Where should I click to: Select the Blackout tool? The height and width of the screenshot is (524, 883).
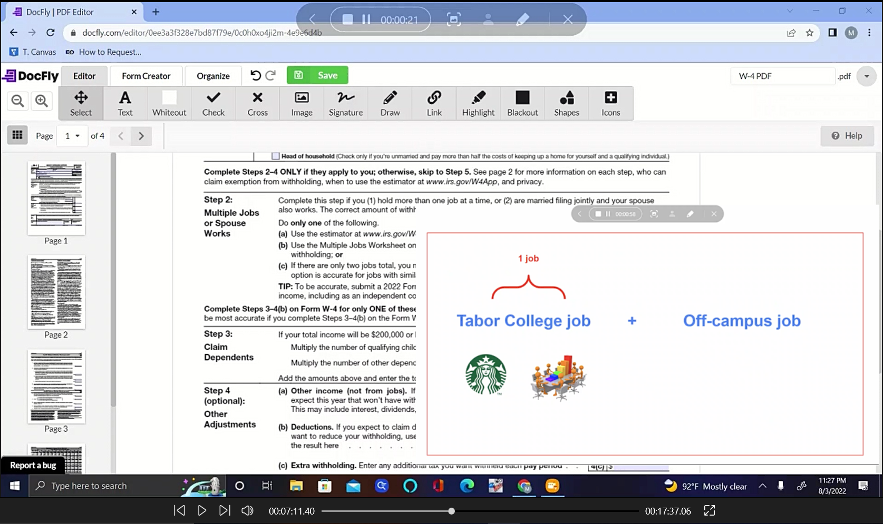coord(522,103)
